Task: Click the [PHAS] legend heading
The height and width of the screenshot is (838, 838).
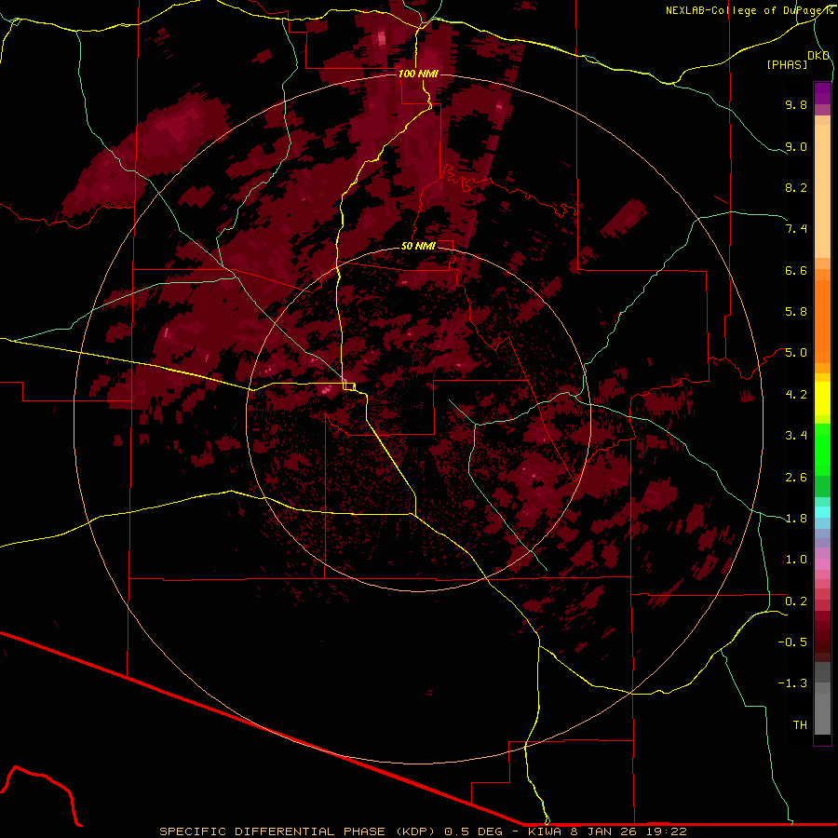Action: [x=787, y=64]
